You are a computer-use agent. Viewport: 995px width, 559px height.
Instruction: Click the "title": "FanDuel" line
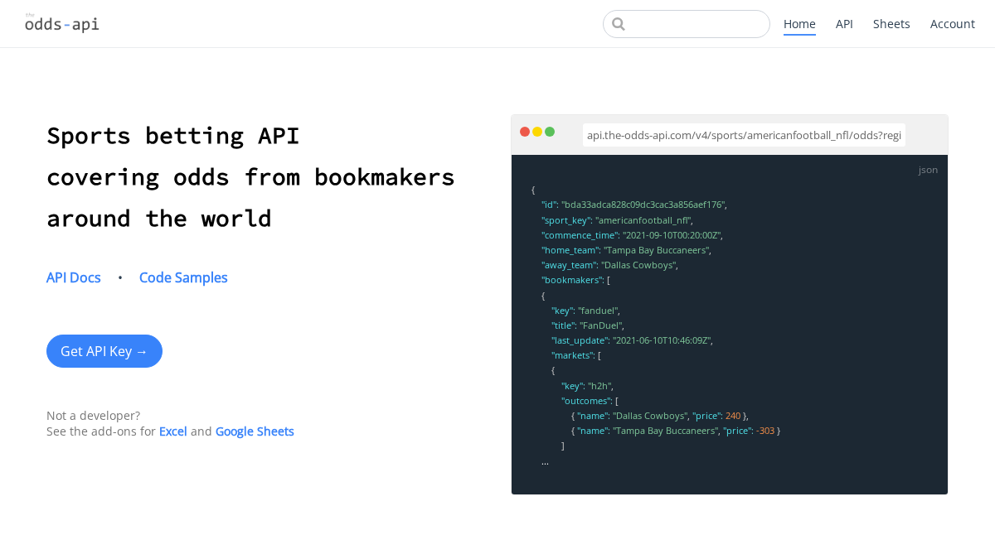(587, 325)
